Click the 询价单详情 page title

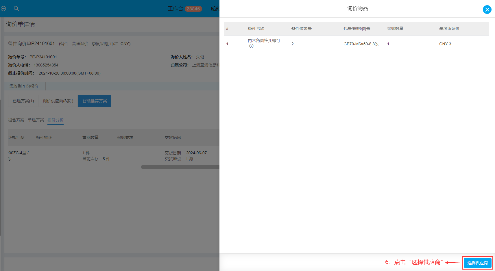pyautogui.click(x=20, y=24)
